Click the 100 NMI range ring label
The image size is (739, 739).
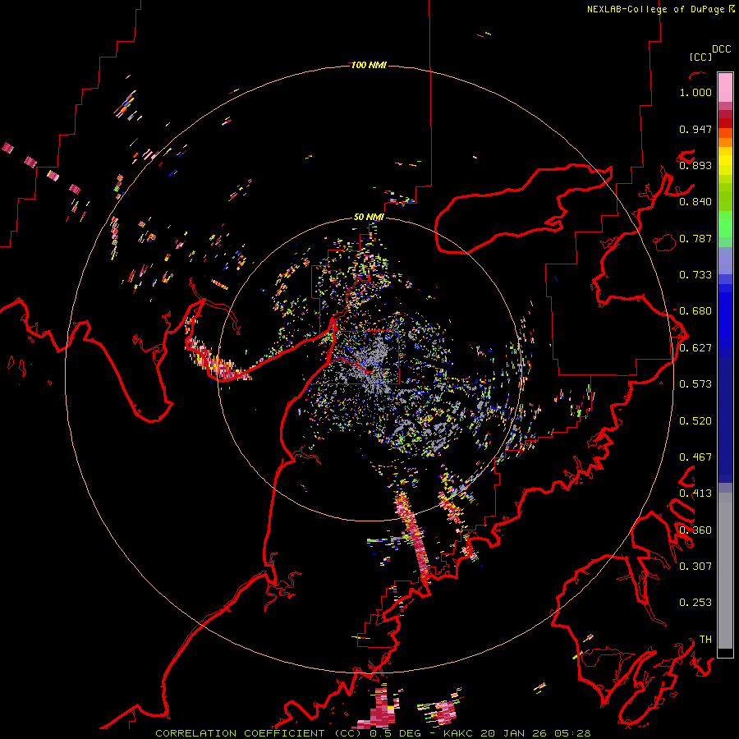coord(369,65)
